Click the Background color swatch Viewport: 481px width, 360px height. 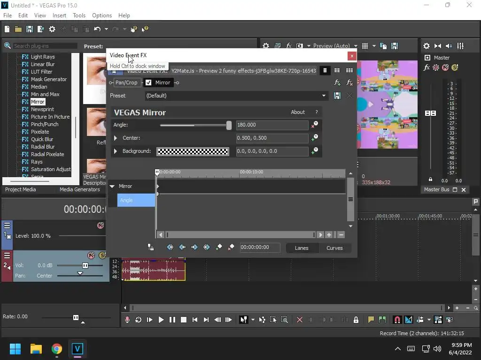click(x=193, y=151)
